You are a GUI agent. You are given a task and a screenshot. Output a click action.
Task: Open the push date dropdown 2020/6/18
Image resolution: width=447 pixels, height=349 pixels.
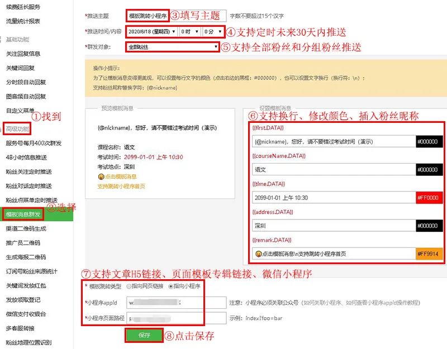click(151, 32)
